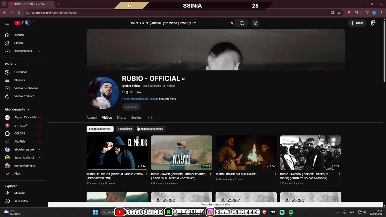Start voice search with microphone icon
The image size is (386, 217).
pos(255,23)
